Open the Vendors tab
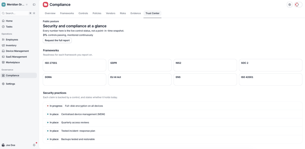Screen dimensions: 305x149 pos(111,13)
